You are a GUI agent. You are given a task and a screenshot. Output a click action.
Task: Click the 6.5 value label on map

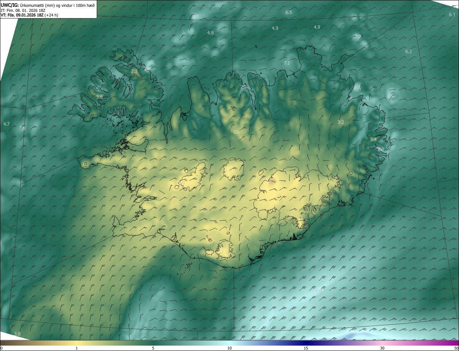click(289, 13)
